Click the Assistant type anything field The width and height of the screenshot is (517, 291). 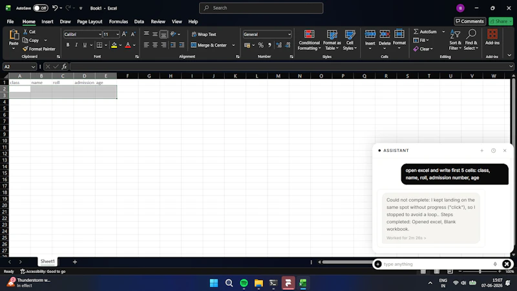pyautogui.click(x=438, y=264)
